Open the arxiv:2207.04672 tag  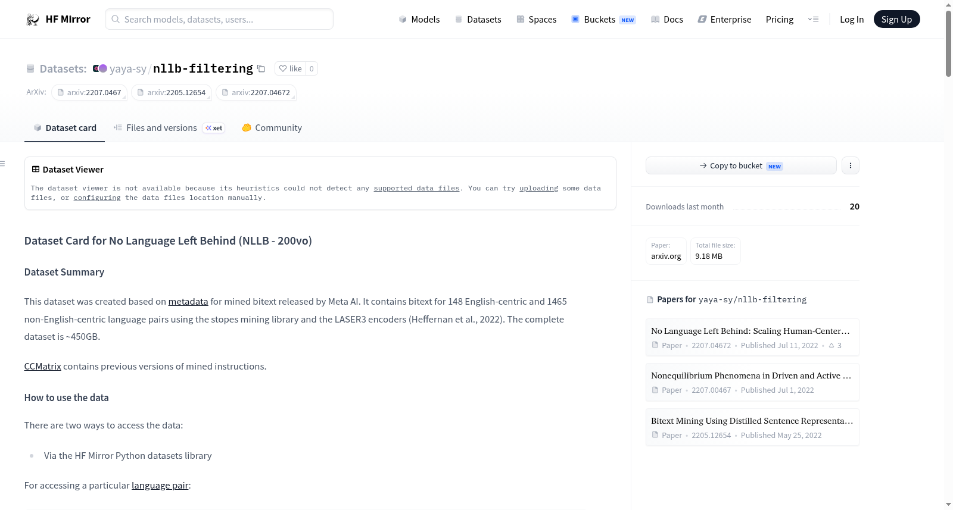pos(256,92)
